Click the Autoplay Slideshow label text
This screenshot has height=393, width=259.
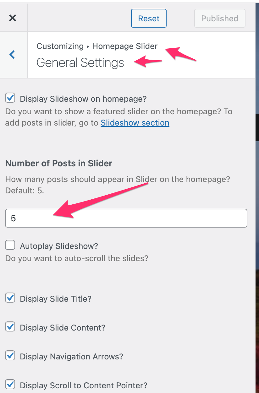pyautogui.click(x=59, y=246)
